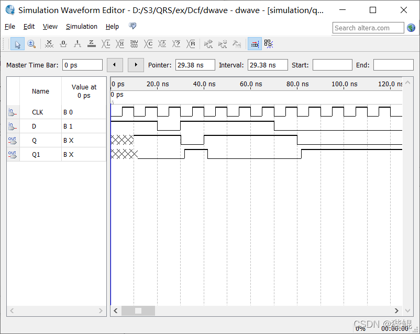Click the Invert (INV) waveform icon

(x=134, y=44)
